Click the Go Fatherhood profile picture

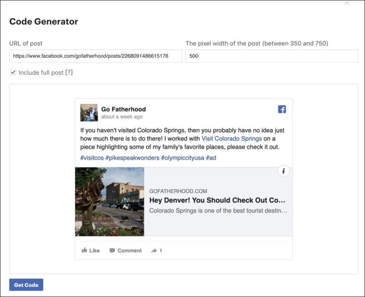click(x=89, y=113)
